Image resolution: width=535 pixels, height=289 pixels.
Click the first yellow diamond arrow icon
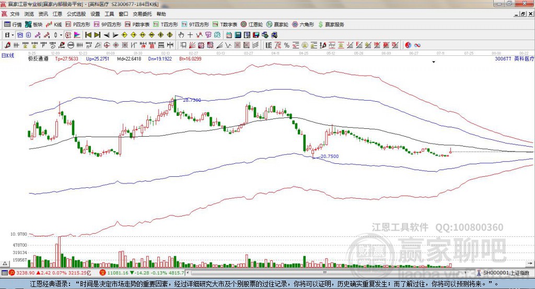coord(124,35)
